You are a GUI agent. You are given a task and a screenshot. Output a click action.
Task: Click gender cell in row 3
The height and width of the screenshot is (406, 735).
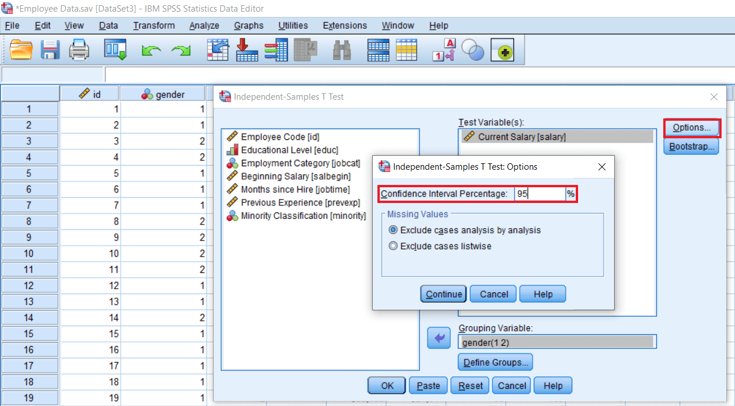pos(163,141)
